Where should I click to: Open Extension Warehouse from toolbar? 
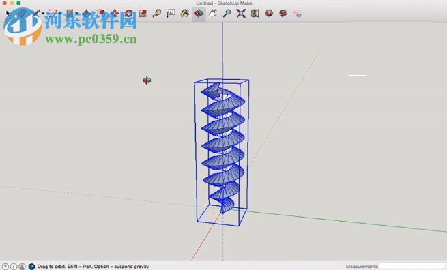click(283, 13)
